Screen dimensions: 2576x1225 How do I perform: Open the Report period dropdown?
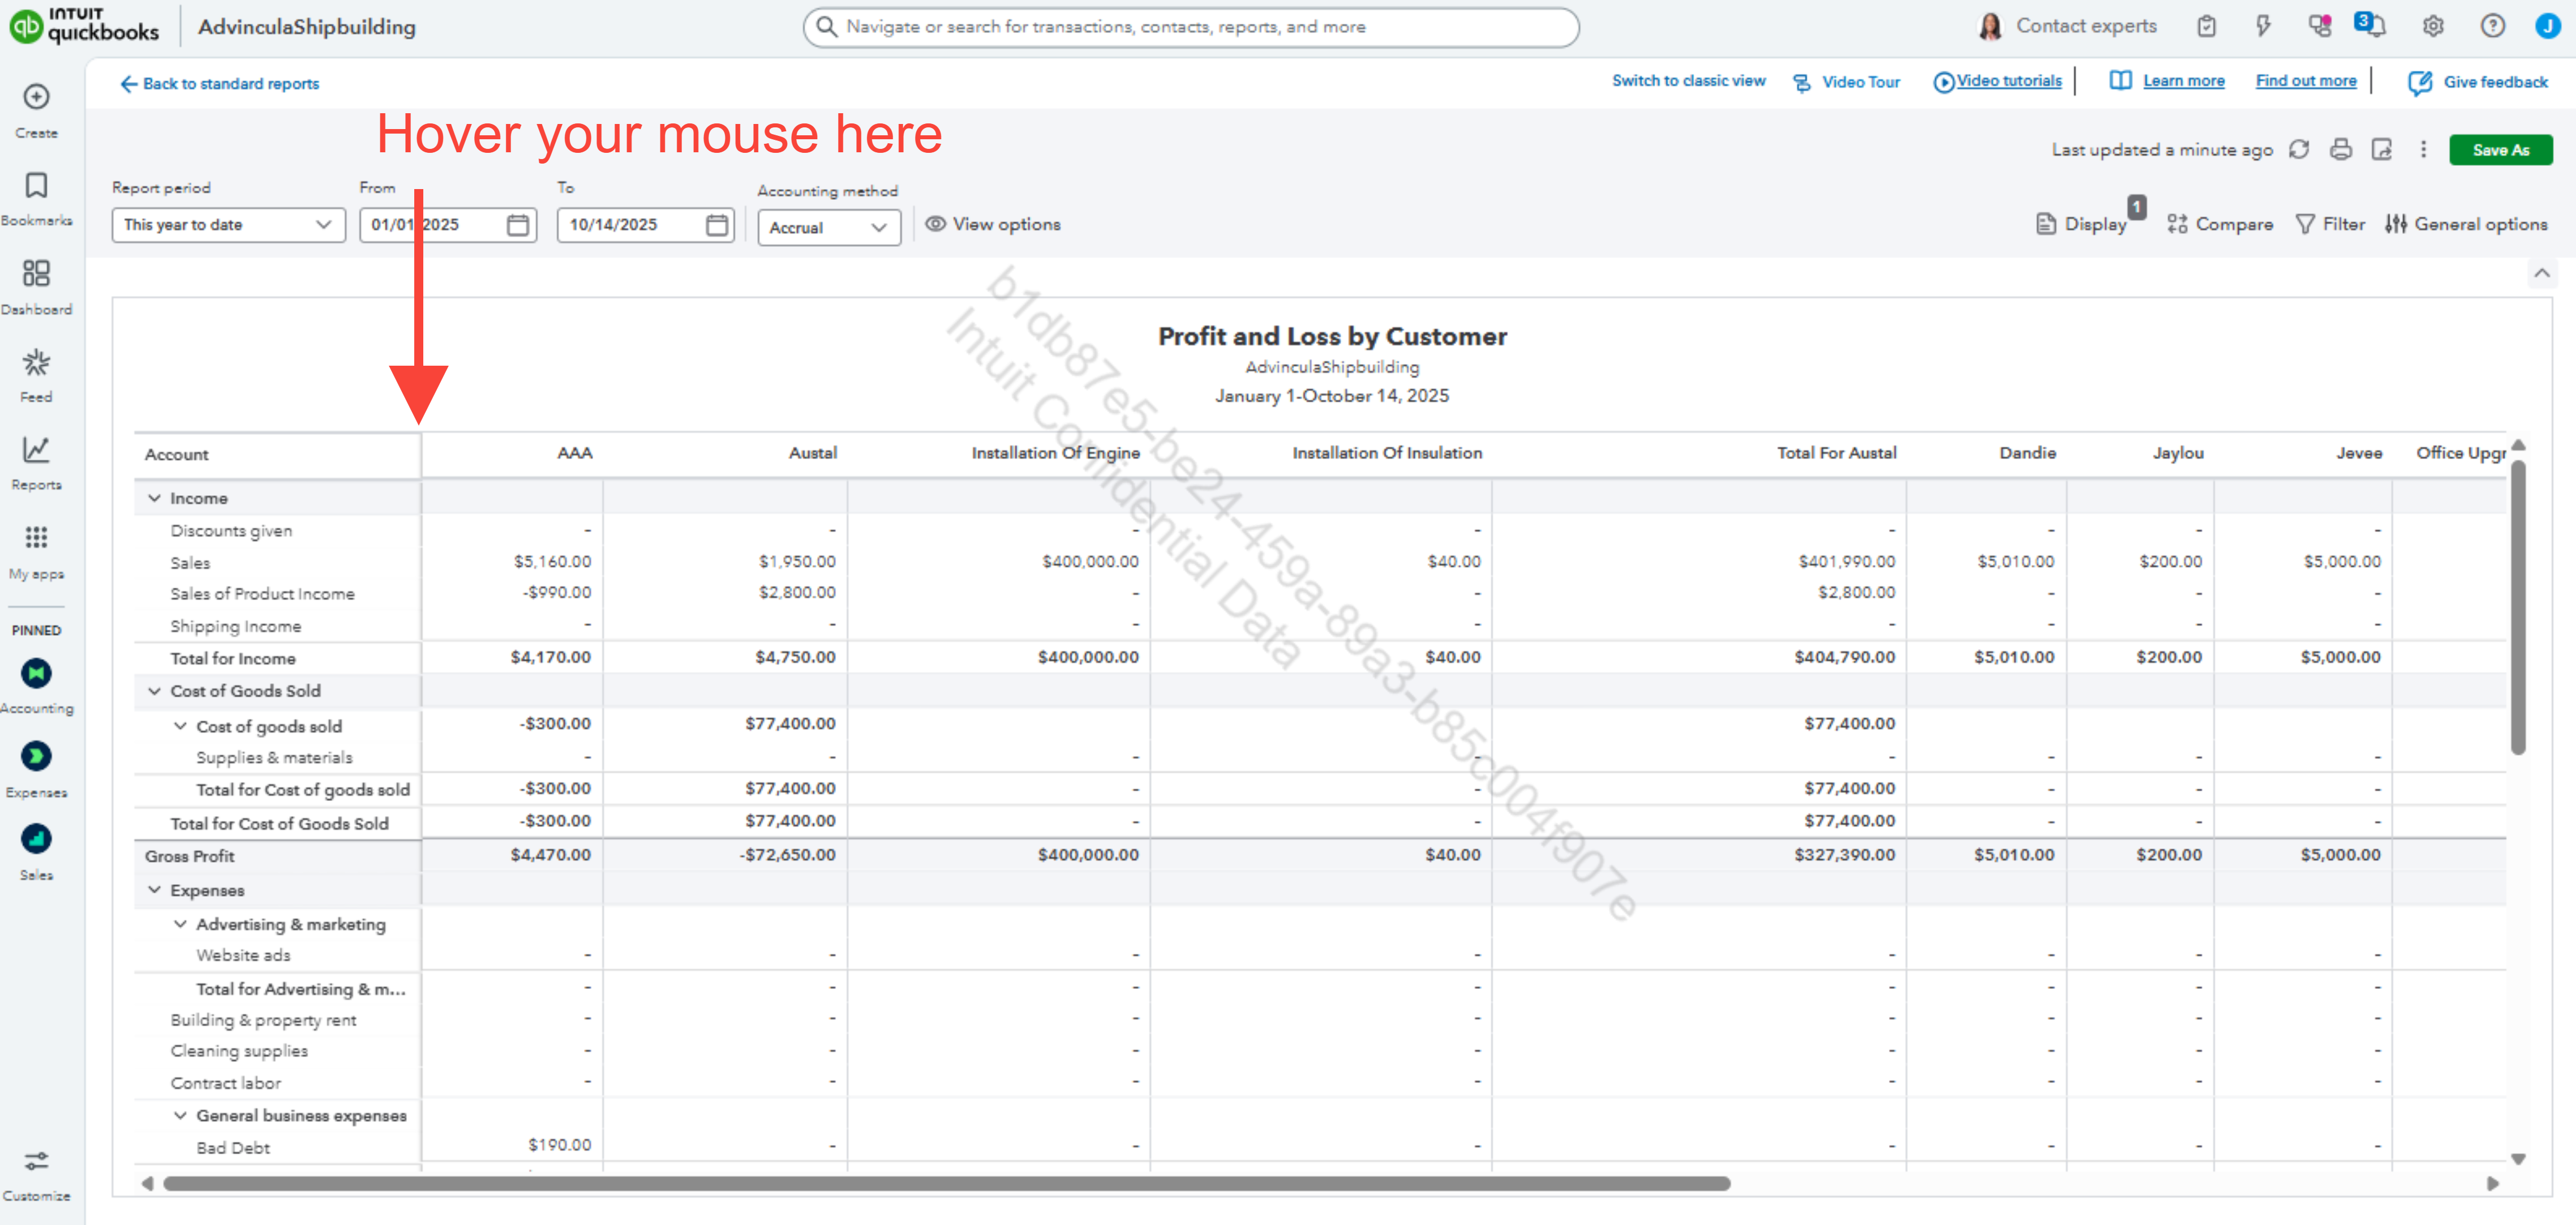[x=228, y=225]
